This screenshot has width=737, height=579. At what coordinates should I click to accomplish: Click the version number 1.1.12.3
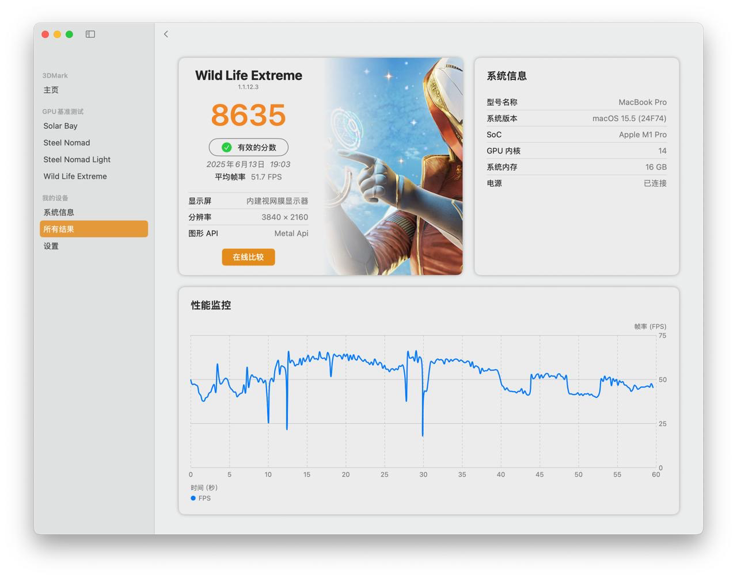pos(248,87)
